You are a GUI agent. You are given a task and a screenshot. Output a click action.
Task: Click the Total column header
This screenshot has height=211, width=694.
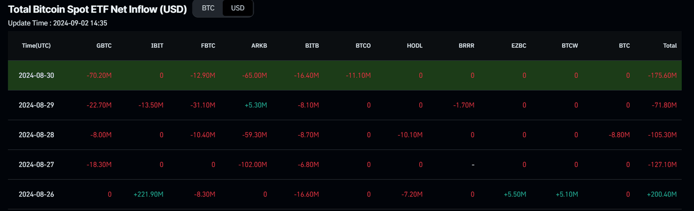click(x=670, y=46)
